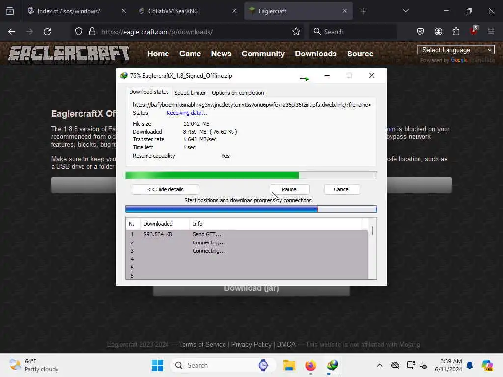The width and height of the screenshot is (503, 377).
Task: Minimize the IDM download dialog
Action: coord(327,75)
